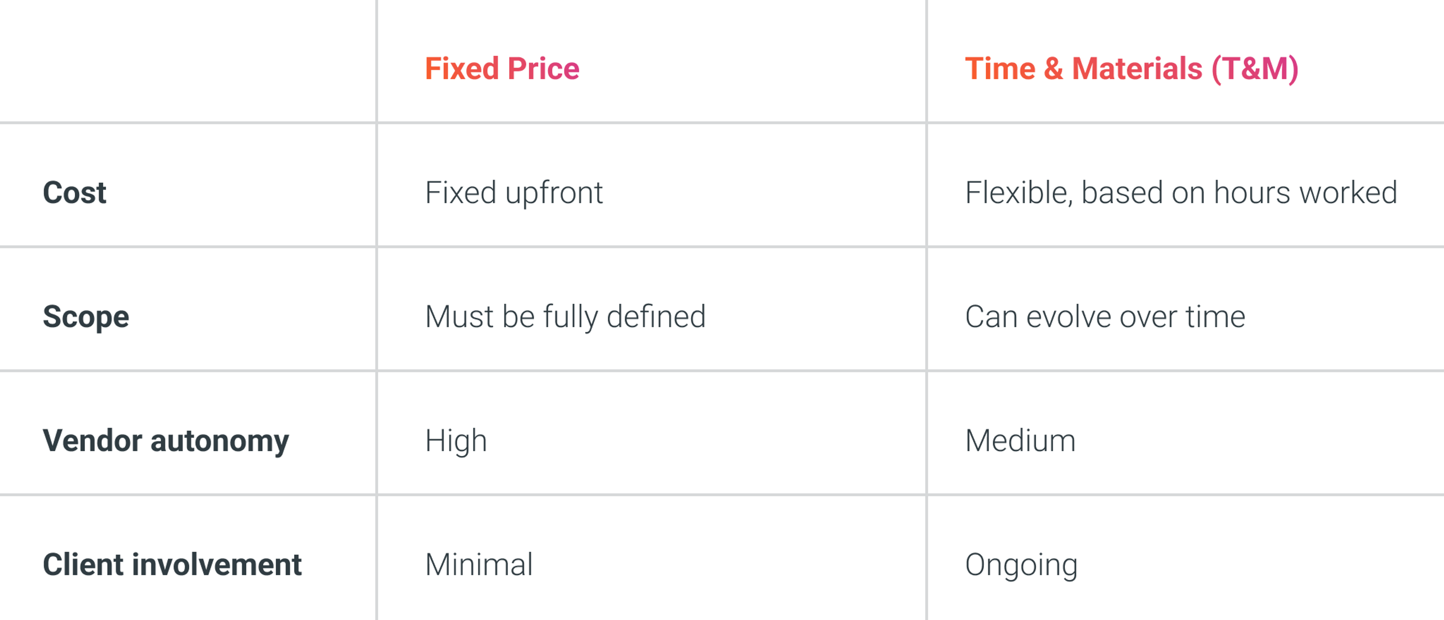Click the Fixed Price column header
The width and height of the screenshot is (1444, 620).
pyautogui.click(x=502, y=69)
